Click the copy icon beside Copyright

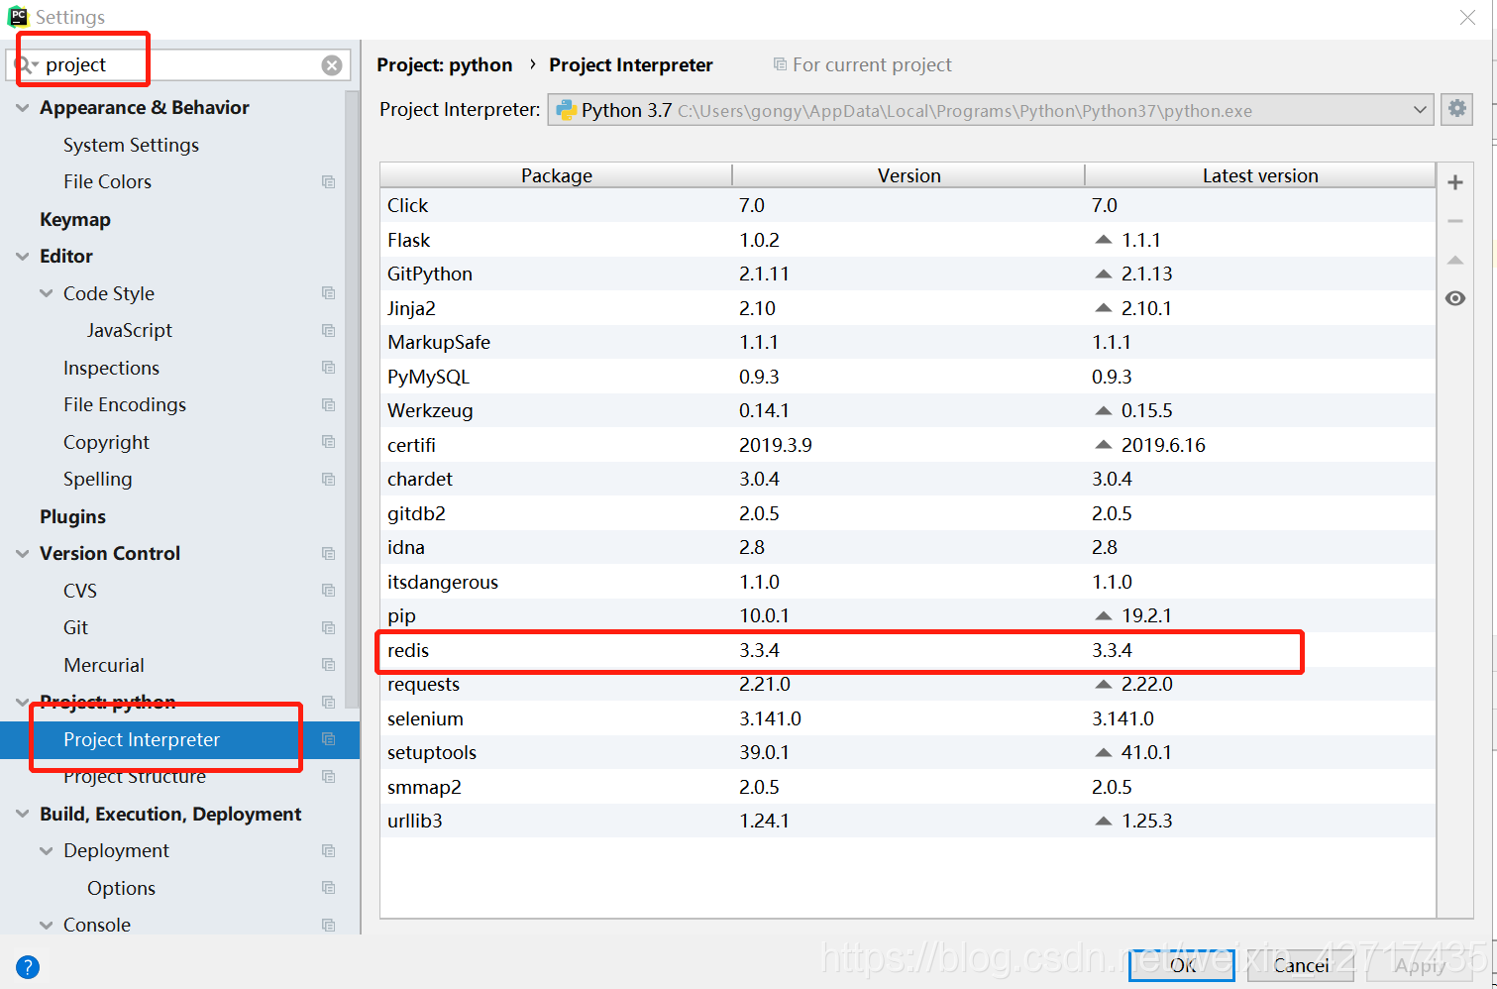[329, 442]
